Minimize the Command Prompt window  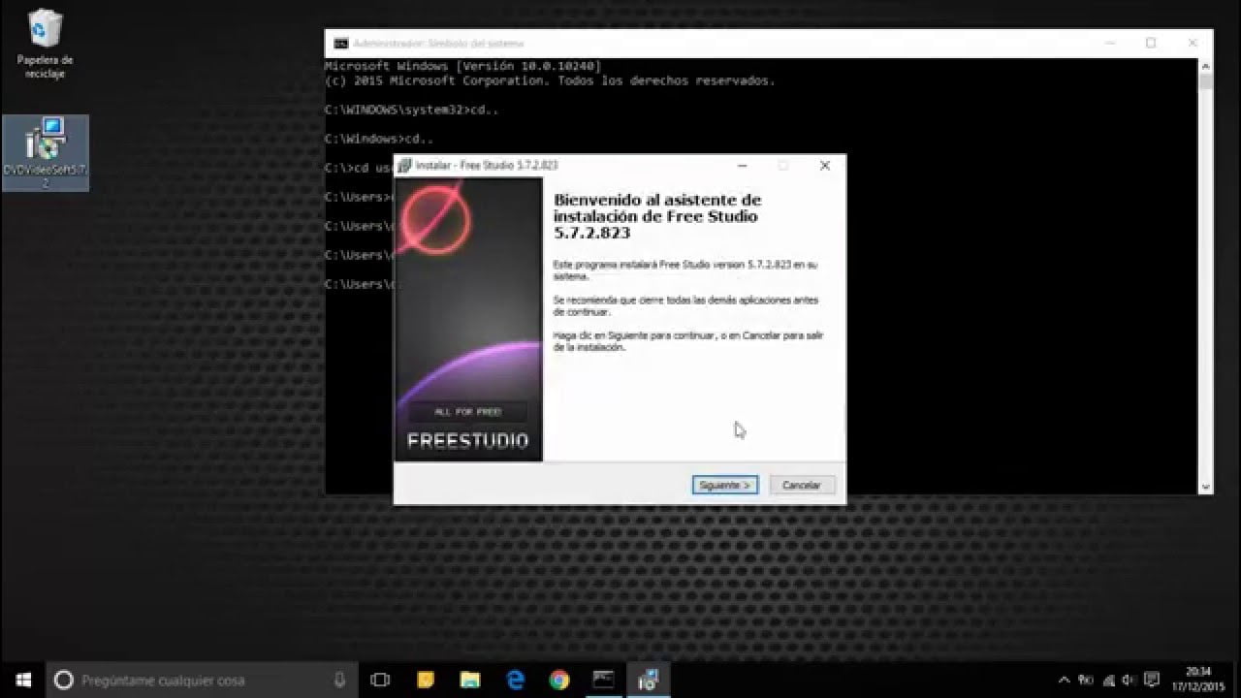pyautogui.click(x=1108, y=44)
